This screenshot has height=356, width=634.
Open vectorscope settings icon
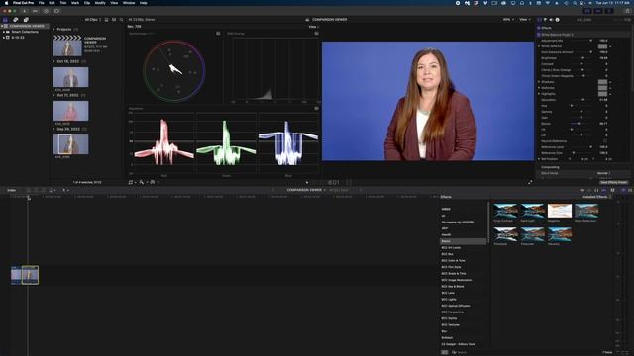click(218, 33)
